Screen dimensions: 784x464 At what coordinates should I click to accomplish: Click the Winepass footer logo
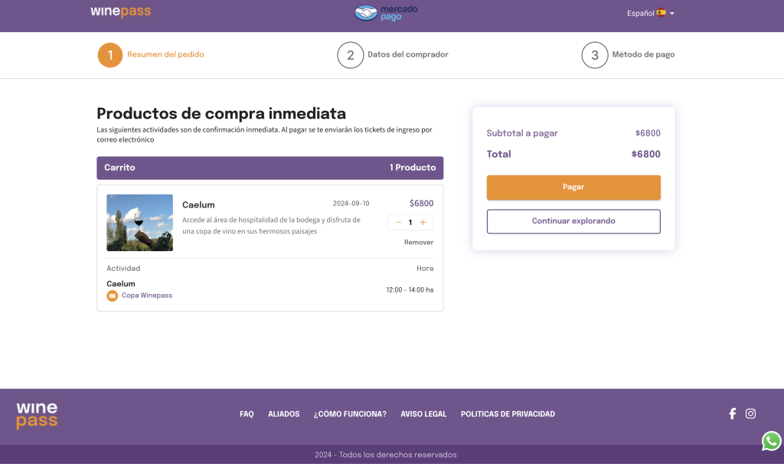pos(37,416)
